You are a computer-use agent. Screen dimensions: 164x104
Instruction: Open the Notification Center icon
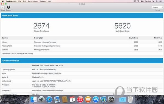tap(161, 1)
